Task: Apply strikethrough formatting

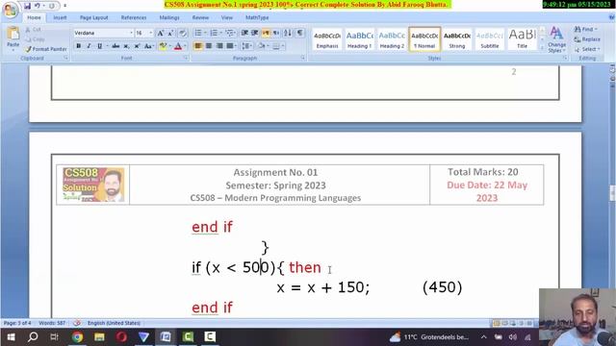Action: 115,46
